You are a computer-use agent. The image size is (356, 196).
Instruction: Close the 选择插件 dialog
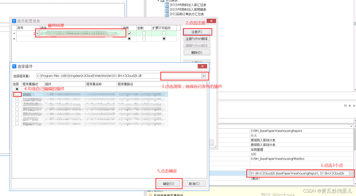(202, 66)
